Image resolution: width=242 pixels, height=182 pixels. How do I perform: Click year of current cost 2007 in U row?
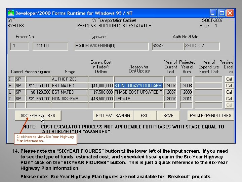point(170,92)
